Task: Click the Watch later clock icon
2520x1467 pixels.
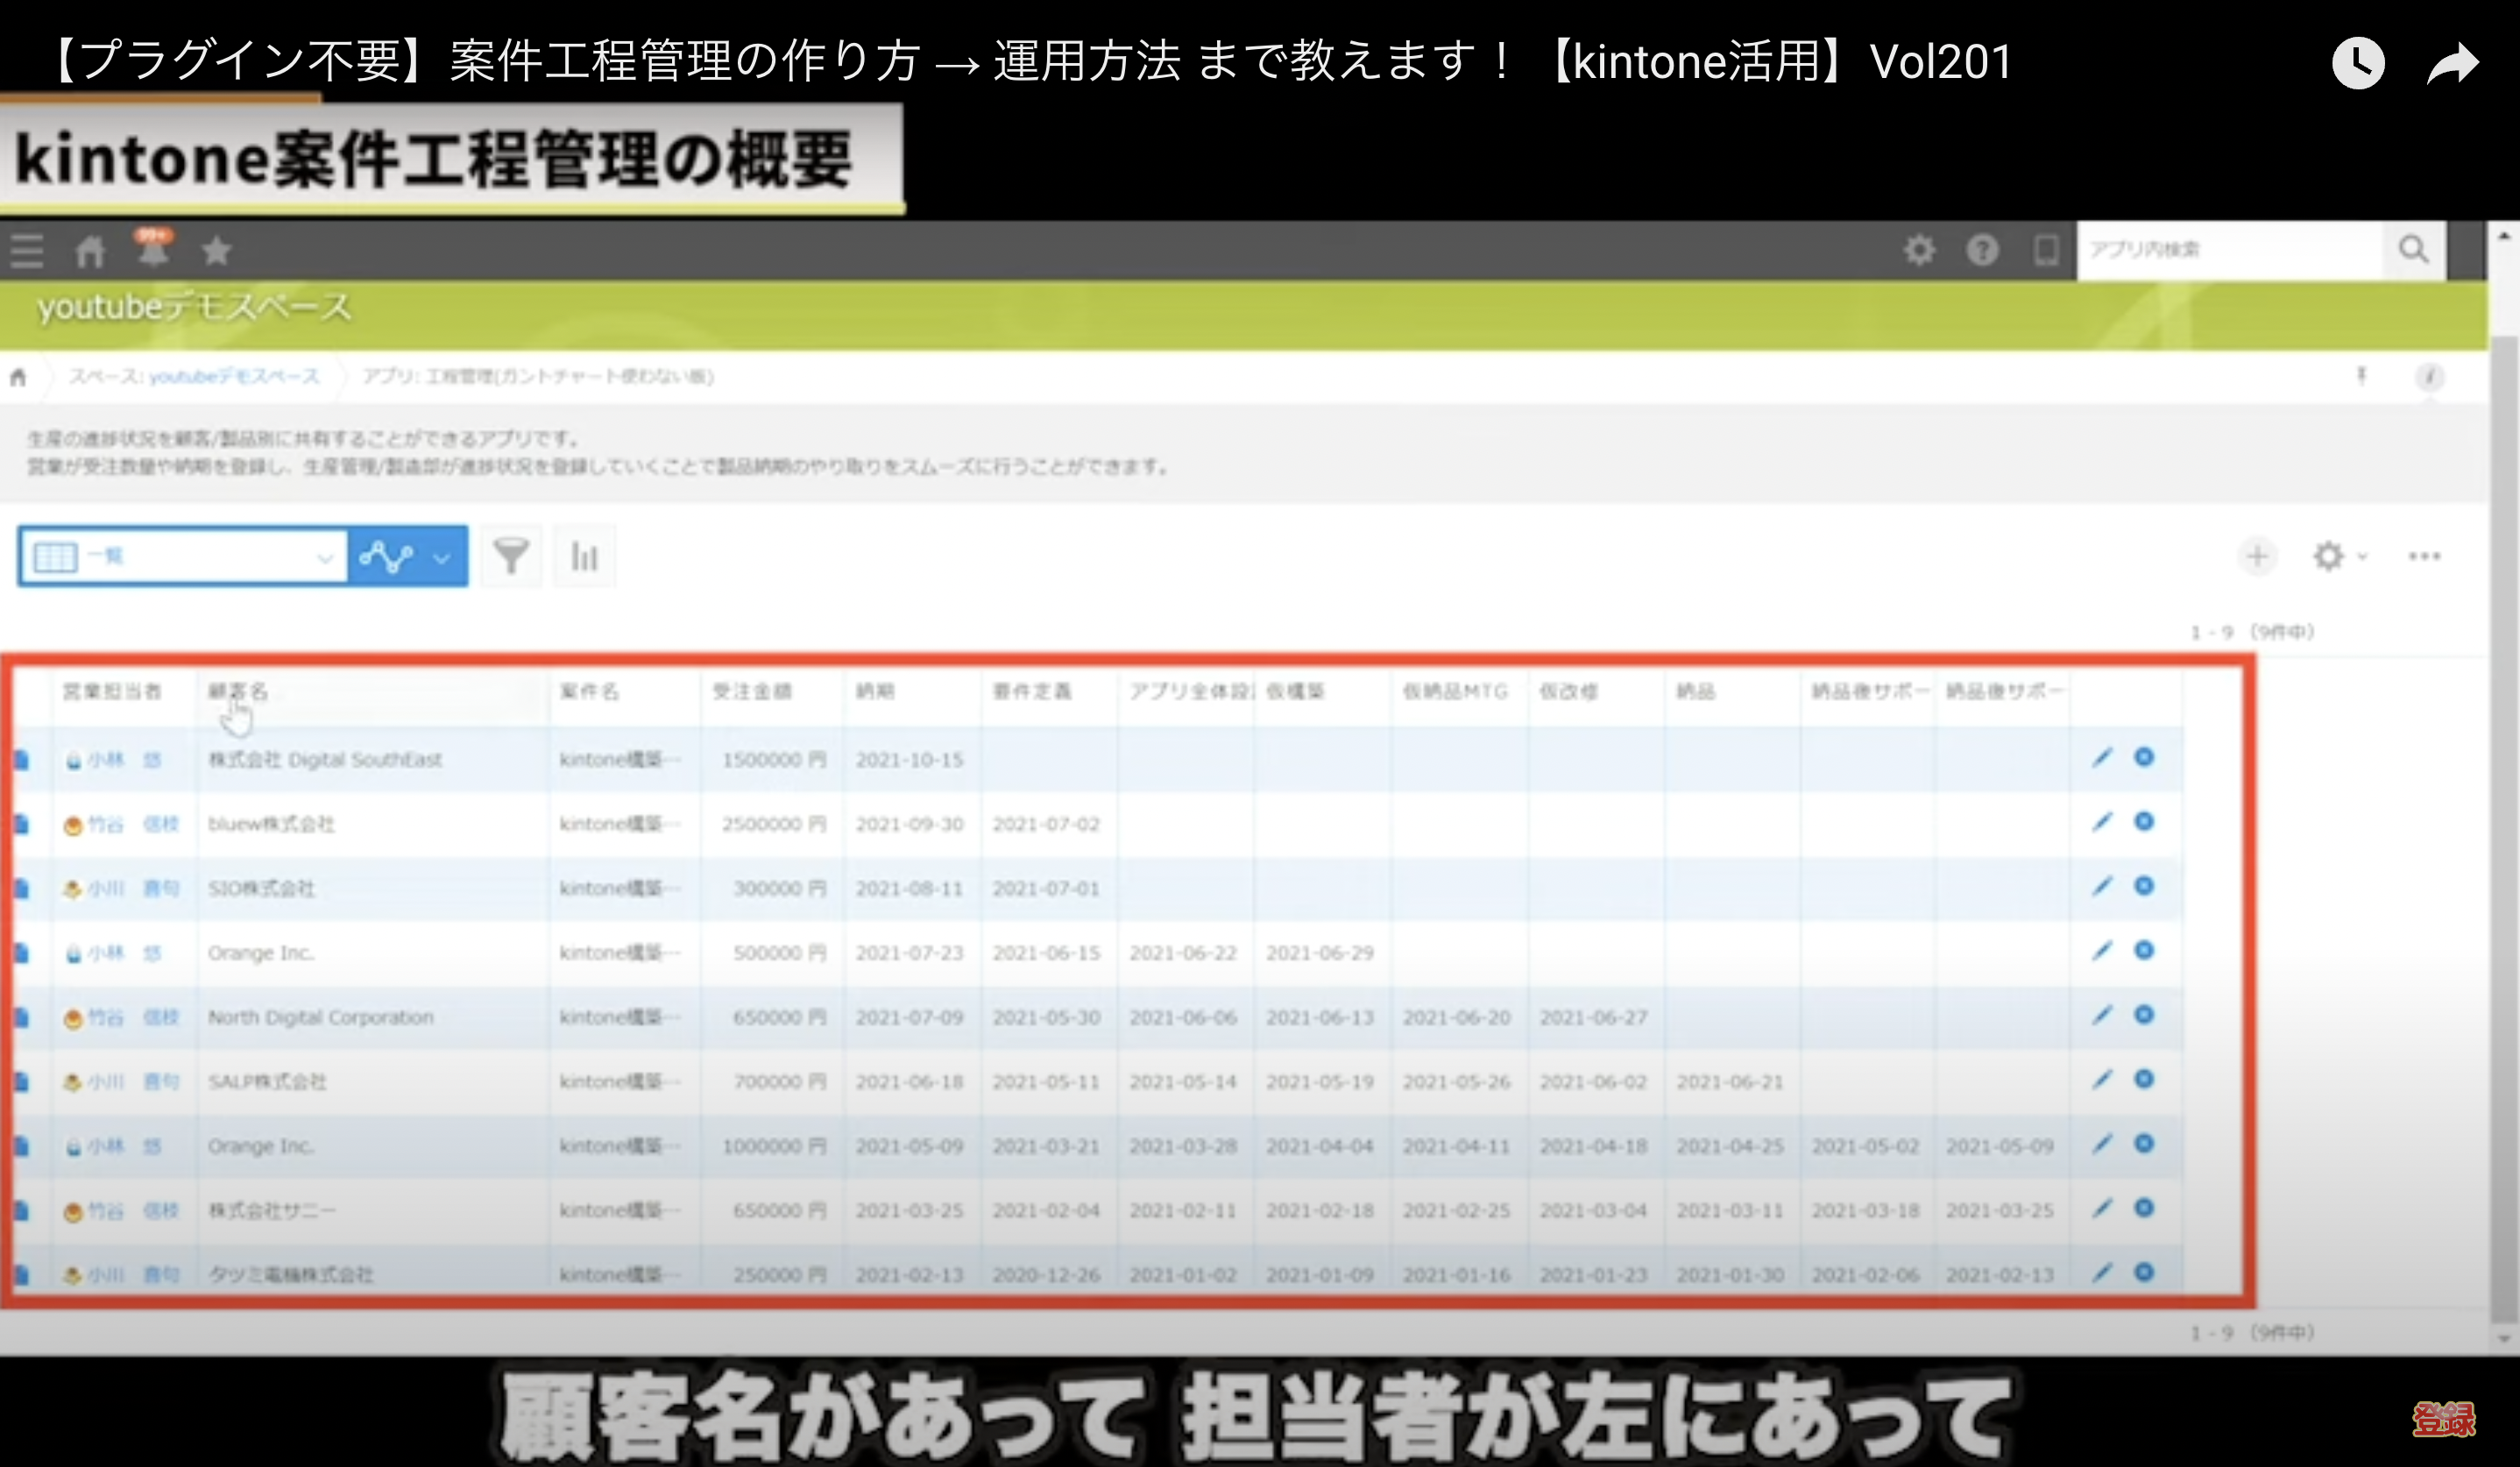Action: (2358, 64)
